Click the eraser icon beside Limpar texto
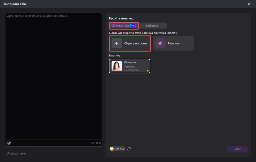This screenshot has height=162, width=256. [x=7, y=154]
